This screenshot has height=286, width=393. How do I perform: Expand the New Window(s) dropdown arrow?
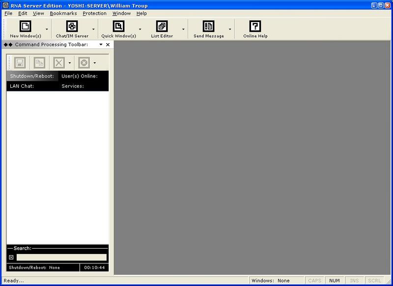(47, 29)
